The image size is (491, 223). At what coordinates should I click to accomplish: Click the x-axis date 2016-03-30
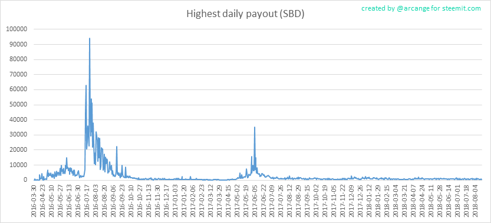coord(34,201)
